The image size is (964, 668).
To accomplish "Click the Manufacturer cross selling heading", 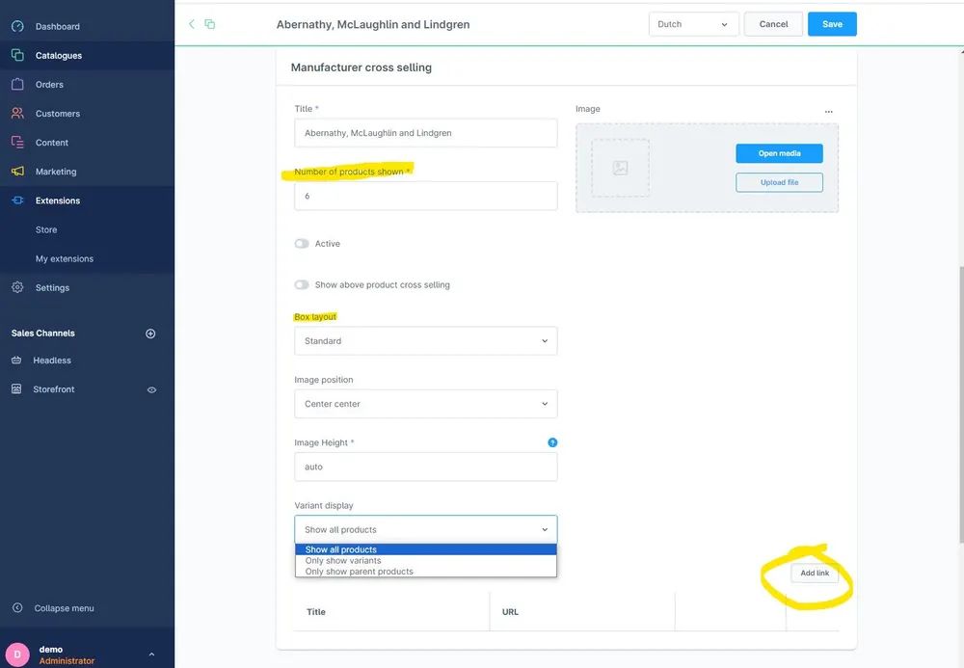I will (361, 67).
